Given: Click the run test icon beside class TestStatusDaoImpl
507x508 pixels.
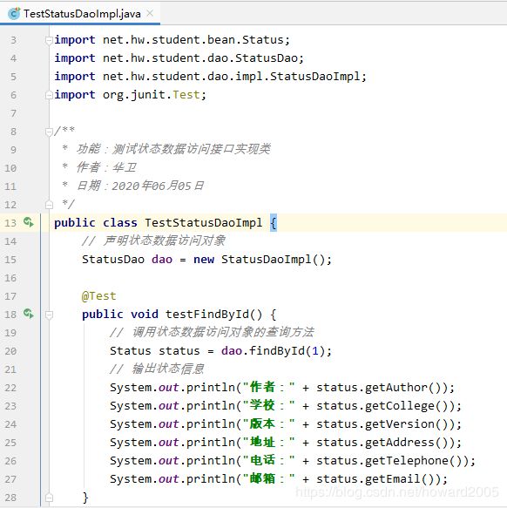Looking at the screenshot, I should (29, 222).
